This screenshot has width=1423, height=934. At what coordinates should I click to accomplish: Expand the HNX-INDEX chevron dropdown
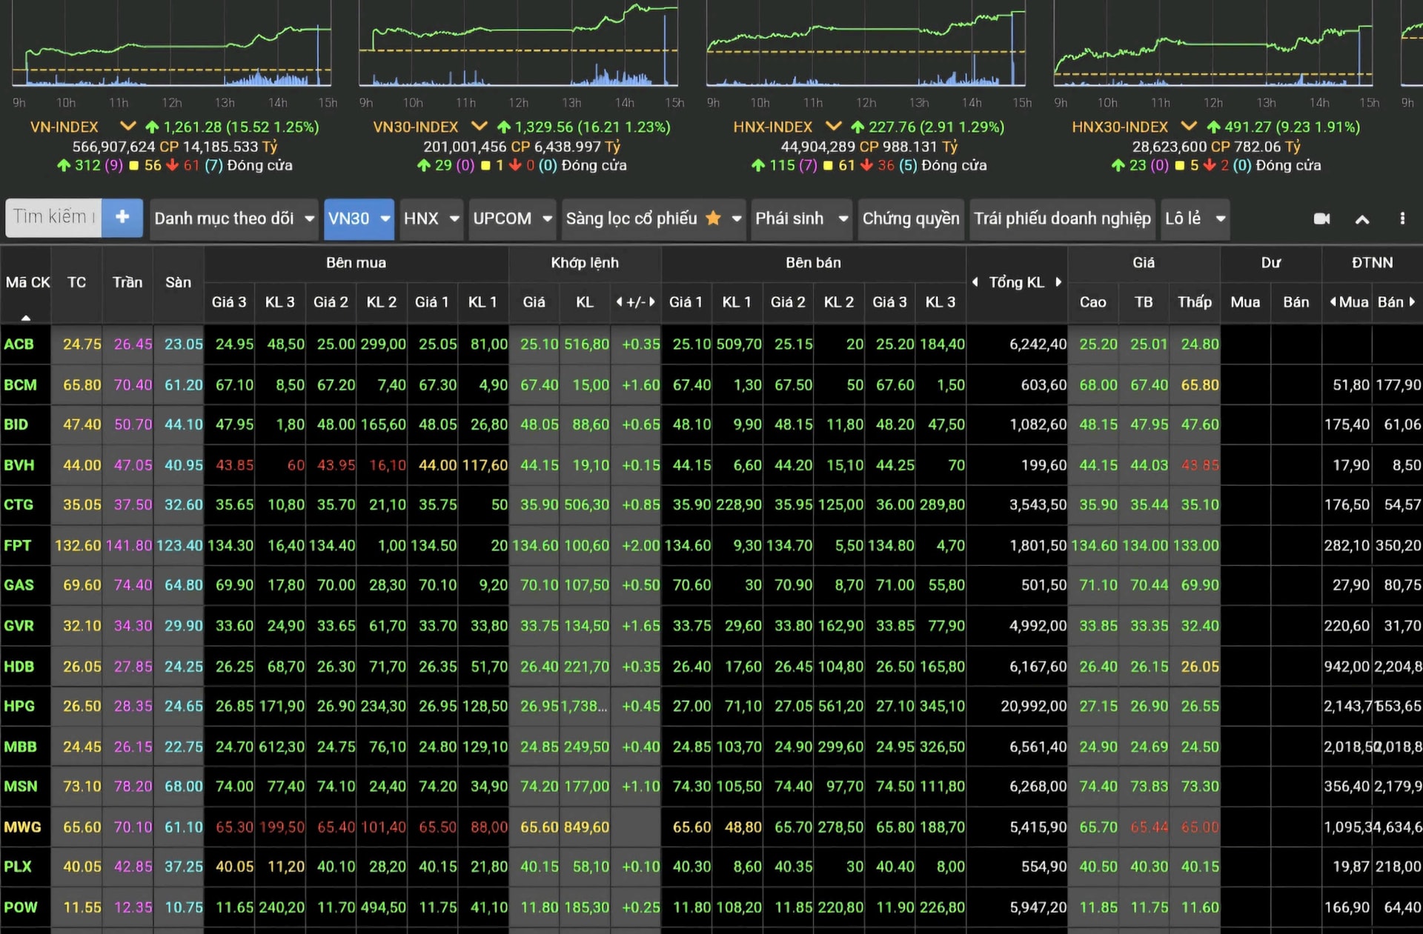coord(834,127)
